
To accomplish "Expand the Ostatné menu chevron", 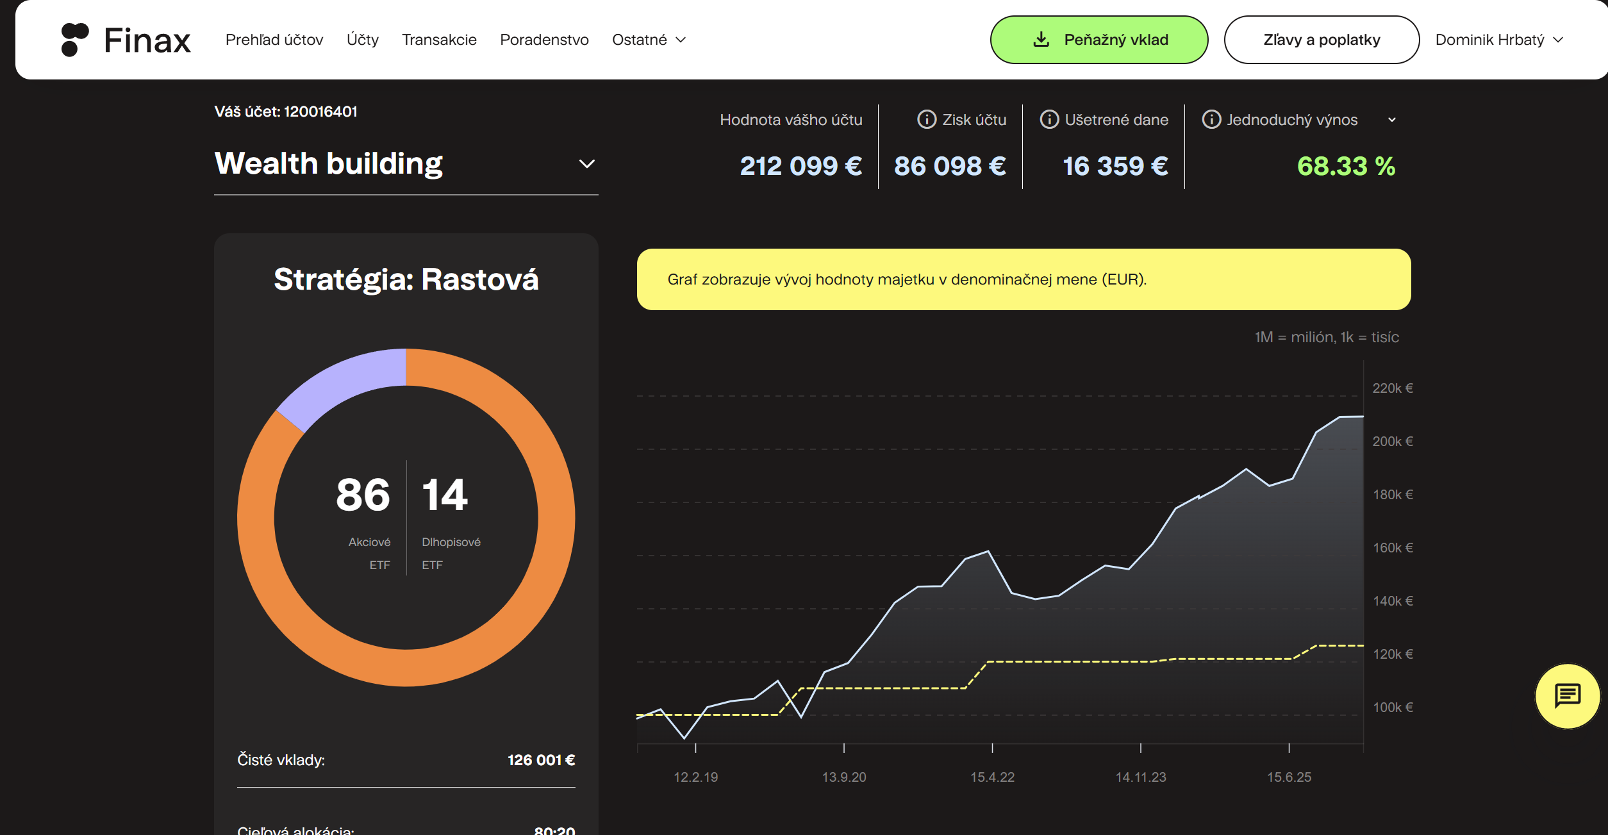I will (681, 40).
